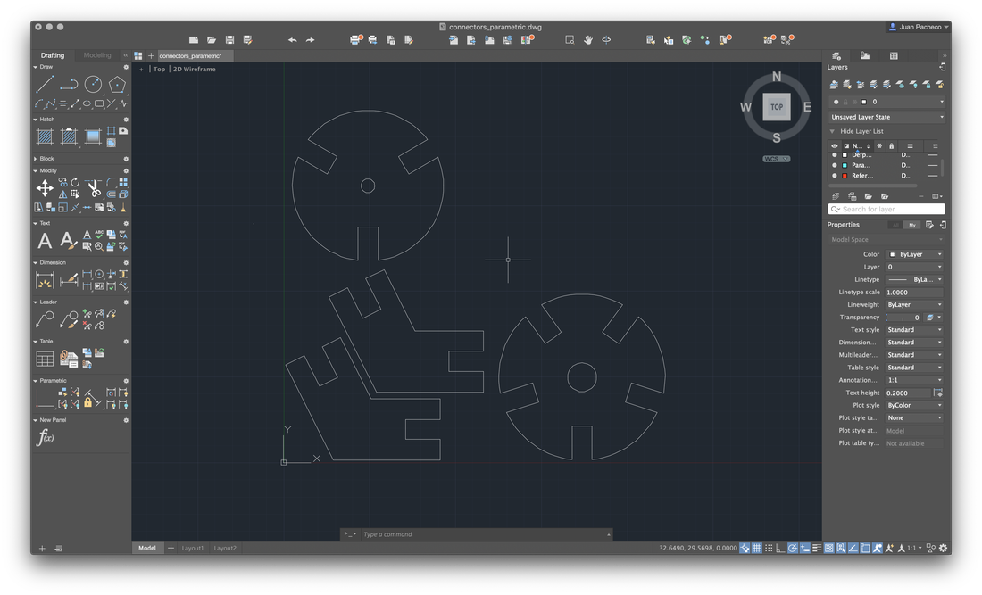Click the Top view label
Screen dimensions: 982x595
tap(160, 70)
